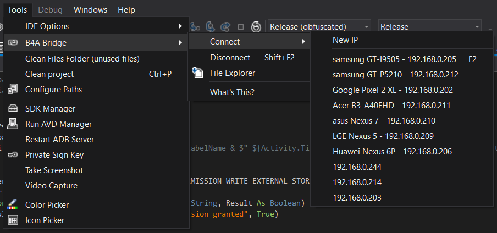Click the Configure Paths icon
Image resolution: width=497 pixels, height=233 pixels.
coord(13,90)
